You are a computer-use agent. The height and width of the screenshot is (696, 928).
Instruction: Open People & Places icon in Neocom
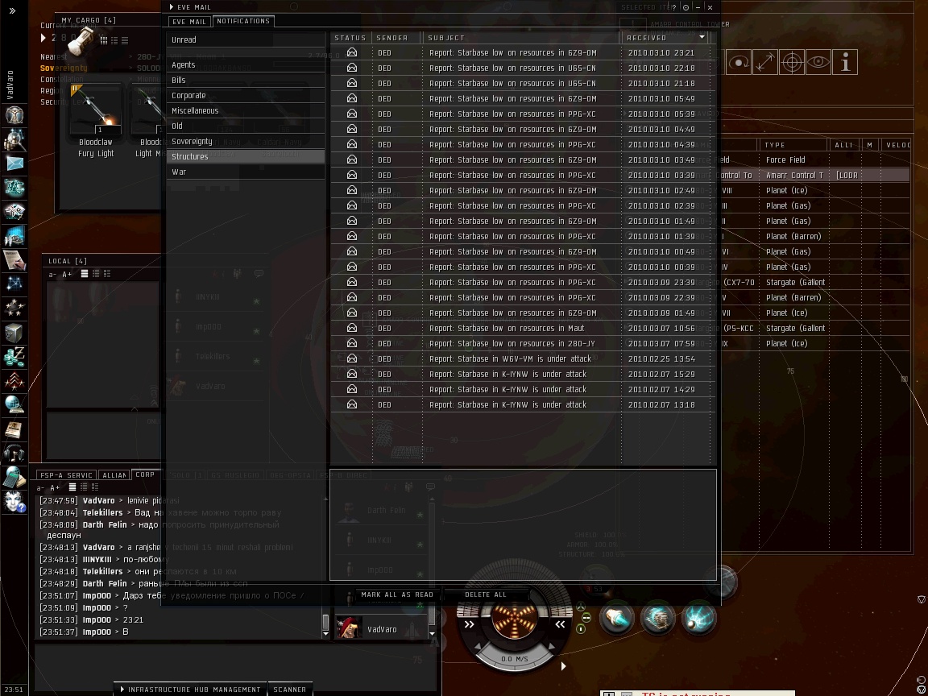pos(14,139)
